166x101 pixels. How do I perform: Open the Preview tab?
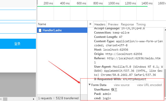pos(113,24)
